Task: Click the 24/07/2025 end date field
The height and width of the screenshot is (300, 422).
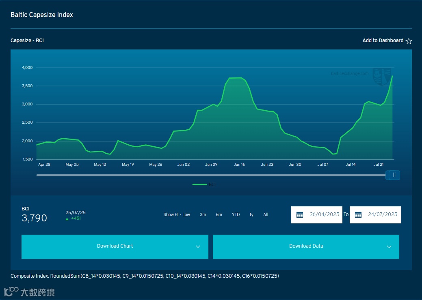Action: click(x=375, y=214)
